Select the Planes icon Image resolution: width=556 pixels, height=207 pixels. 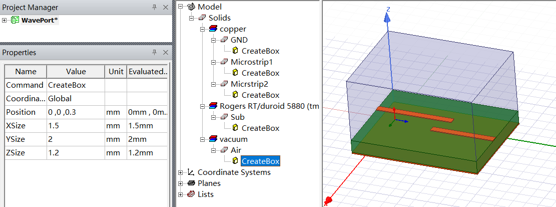click(x=191, y=183)
